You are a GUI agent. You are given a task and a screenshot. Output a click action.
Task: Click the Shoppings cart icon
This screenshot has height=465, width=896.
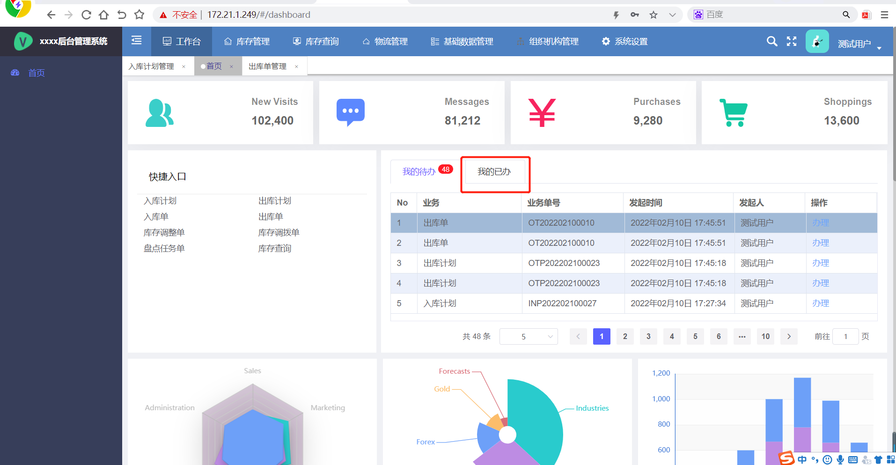coord(734,113)
